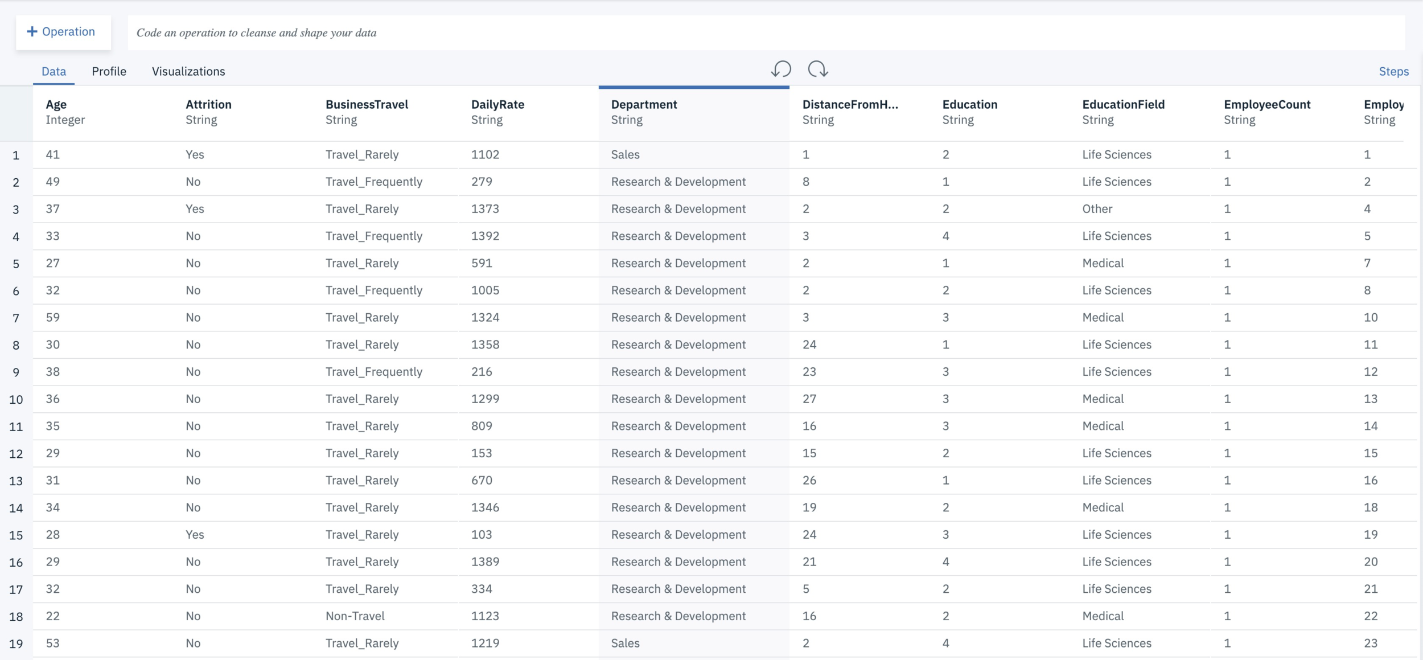Click the undo arrow icon
This screenshot has width=1423, height=660.
[781, 69]
